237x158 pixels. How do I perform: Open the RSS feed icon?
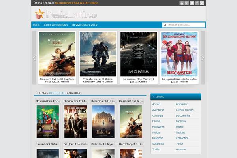point(202,3)
